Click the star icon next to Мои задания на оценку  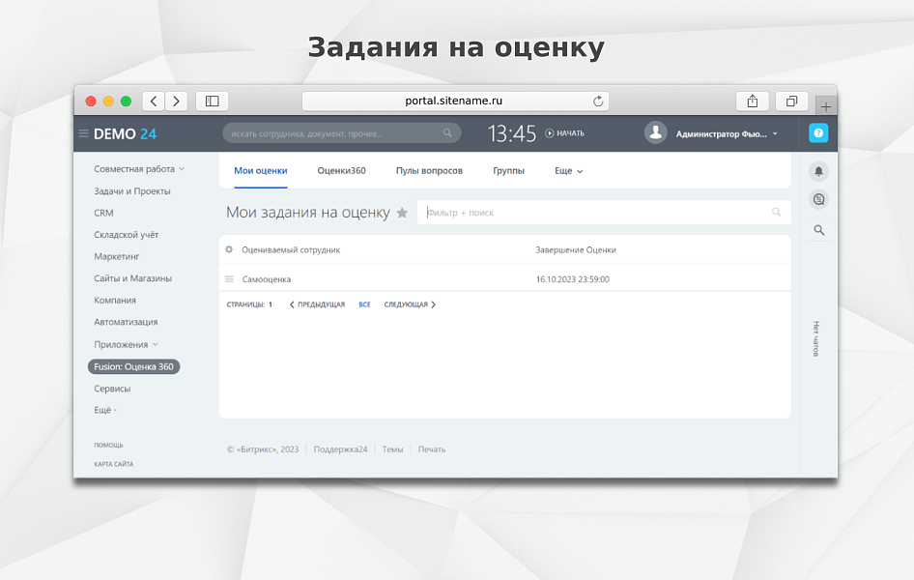401,212
